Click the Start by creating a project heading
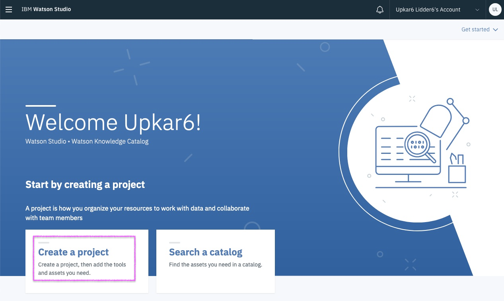This screenshot has width=504, height=301. click(x=85, y=185)
